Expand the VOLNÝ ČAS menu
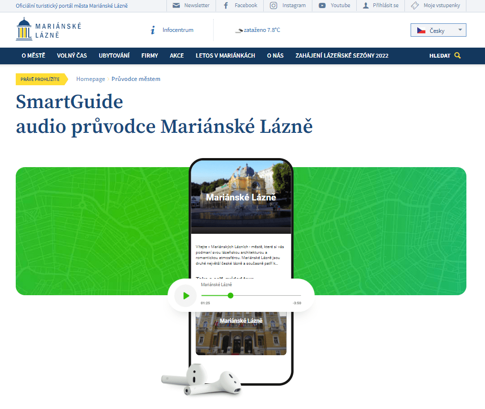The width and height of the screenshot is (485, 409). (72, 56)
